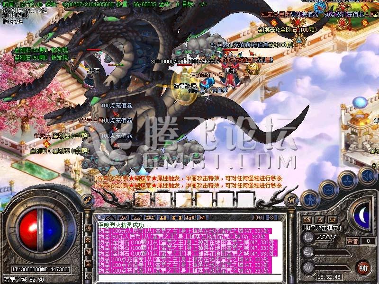The height and width of the screenshot is (284, 379).
Task: Click the HP:3000000 MP:4473068 readout
Action: 41,269
